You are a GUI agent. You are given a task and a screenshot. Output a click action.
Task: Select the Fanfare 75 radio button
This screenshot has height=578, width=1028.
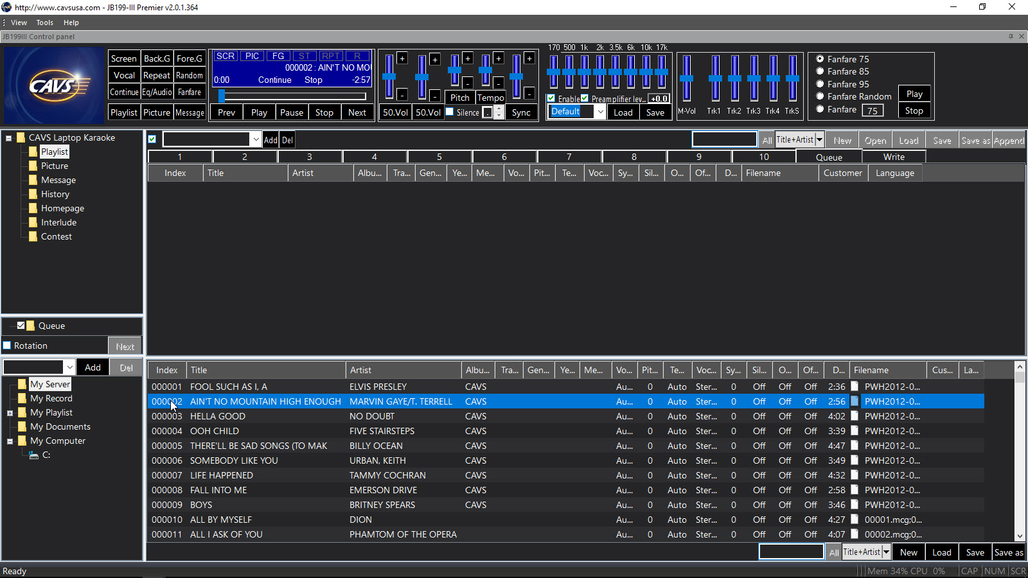[x=820, y=58]
